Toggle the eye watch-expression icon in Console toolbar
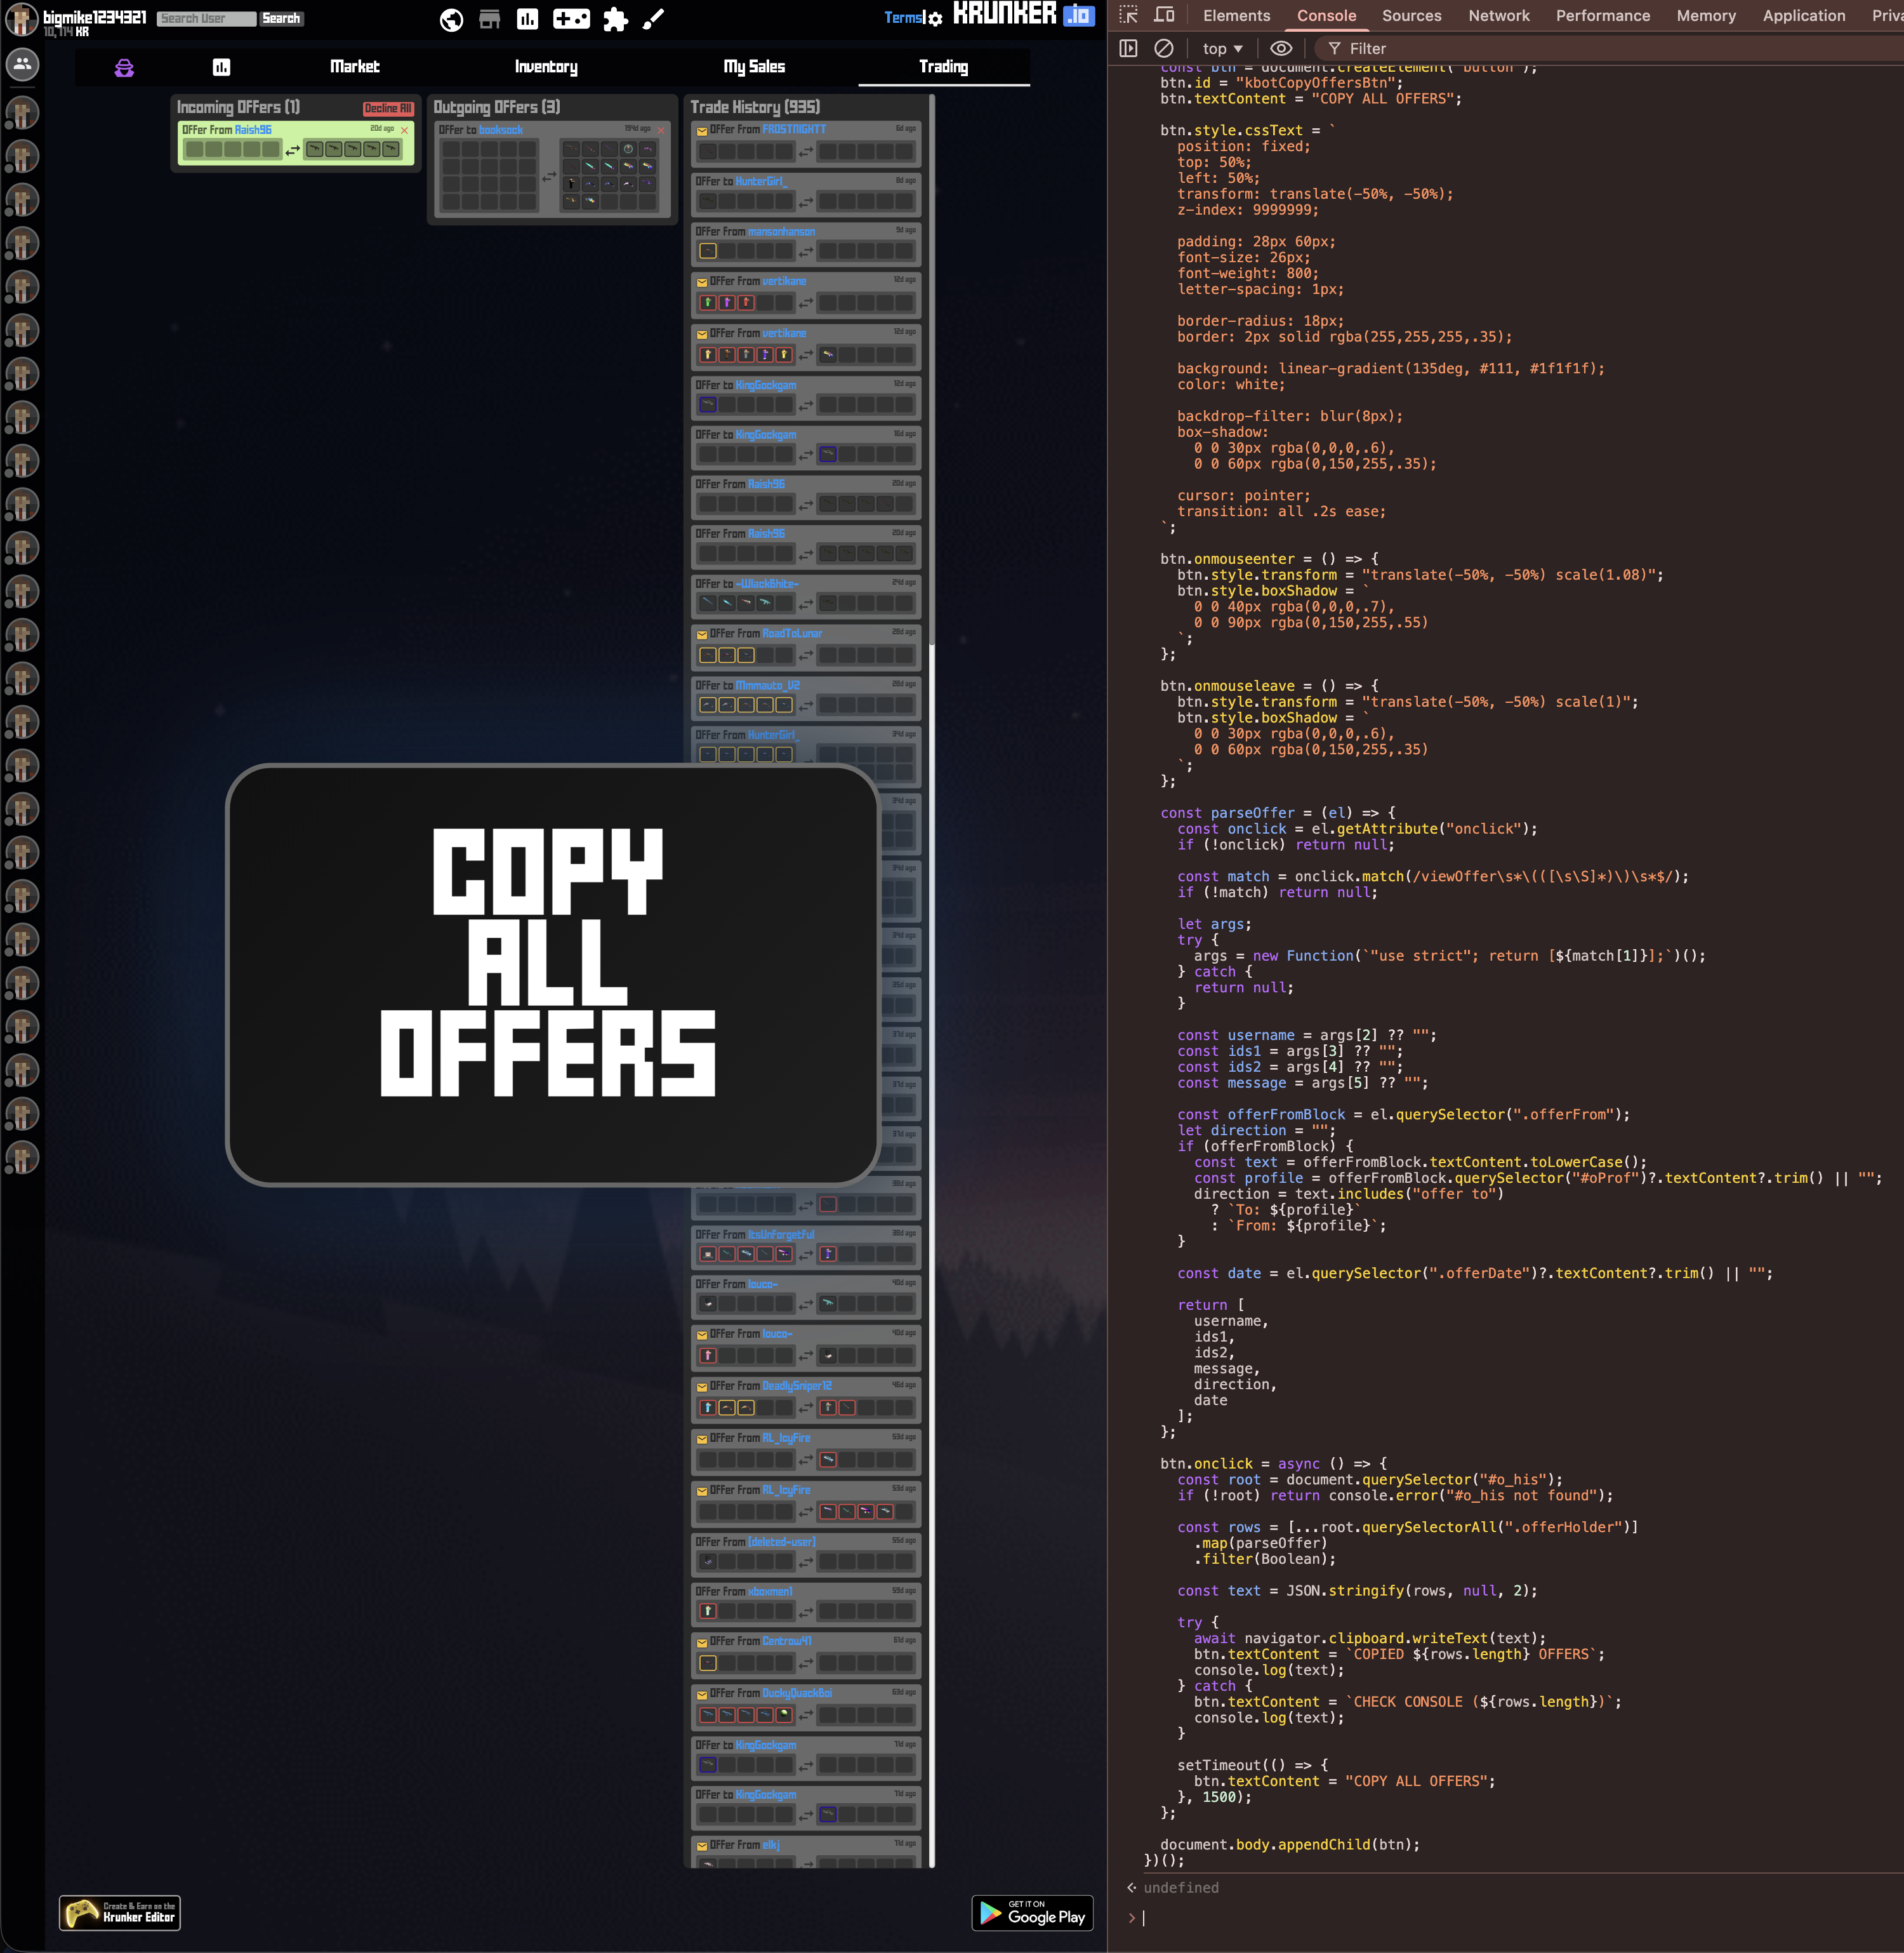 (x=1280, y=48)
